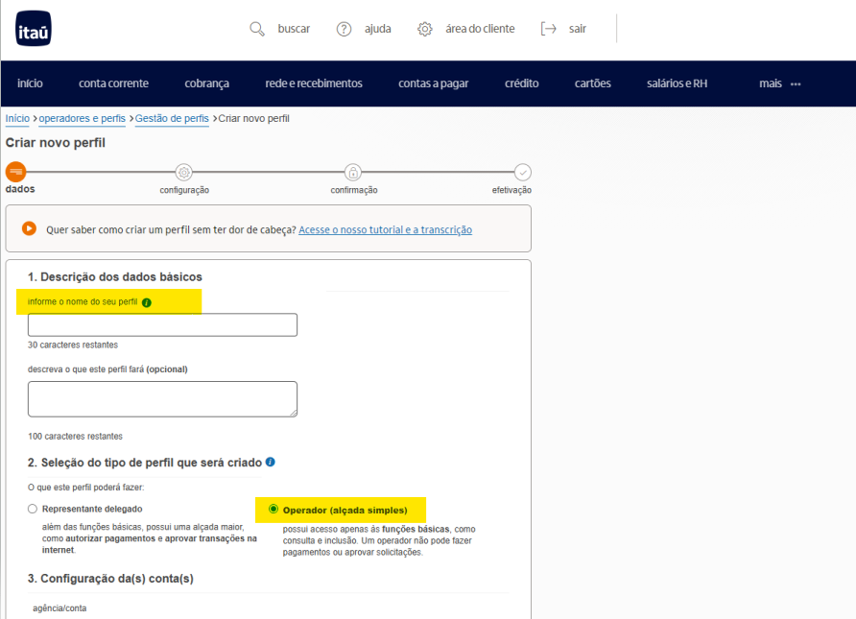Open the tutorial and transcription link
Viewport: 856px width, 619px height.
pos(385,230)
